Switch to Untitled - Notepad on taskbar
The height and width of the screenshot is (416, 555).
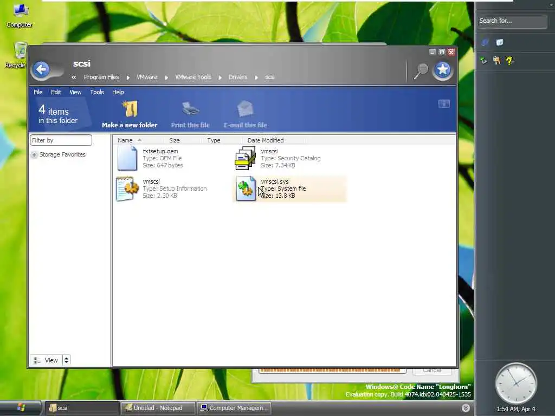tap(158, 408)
